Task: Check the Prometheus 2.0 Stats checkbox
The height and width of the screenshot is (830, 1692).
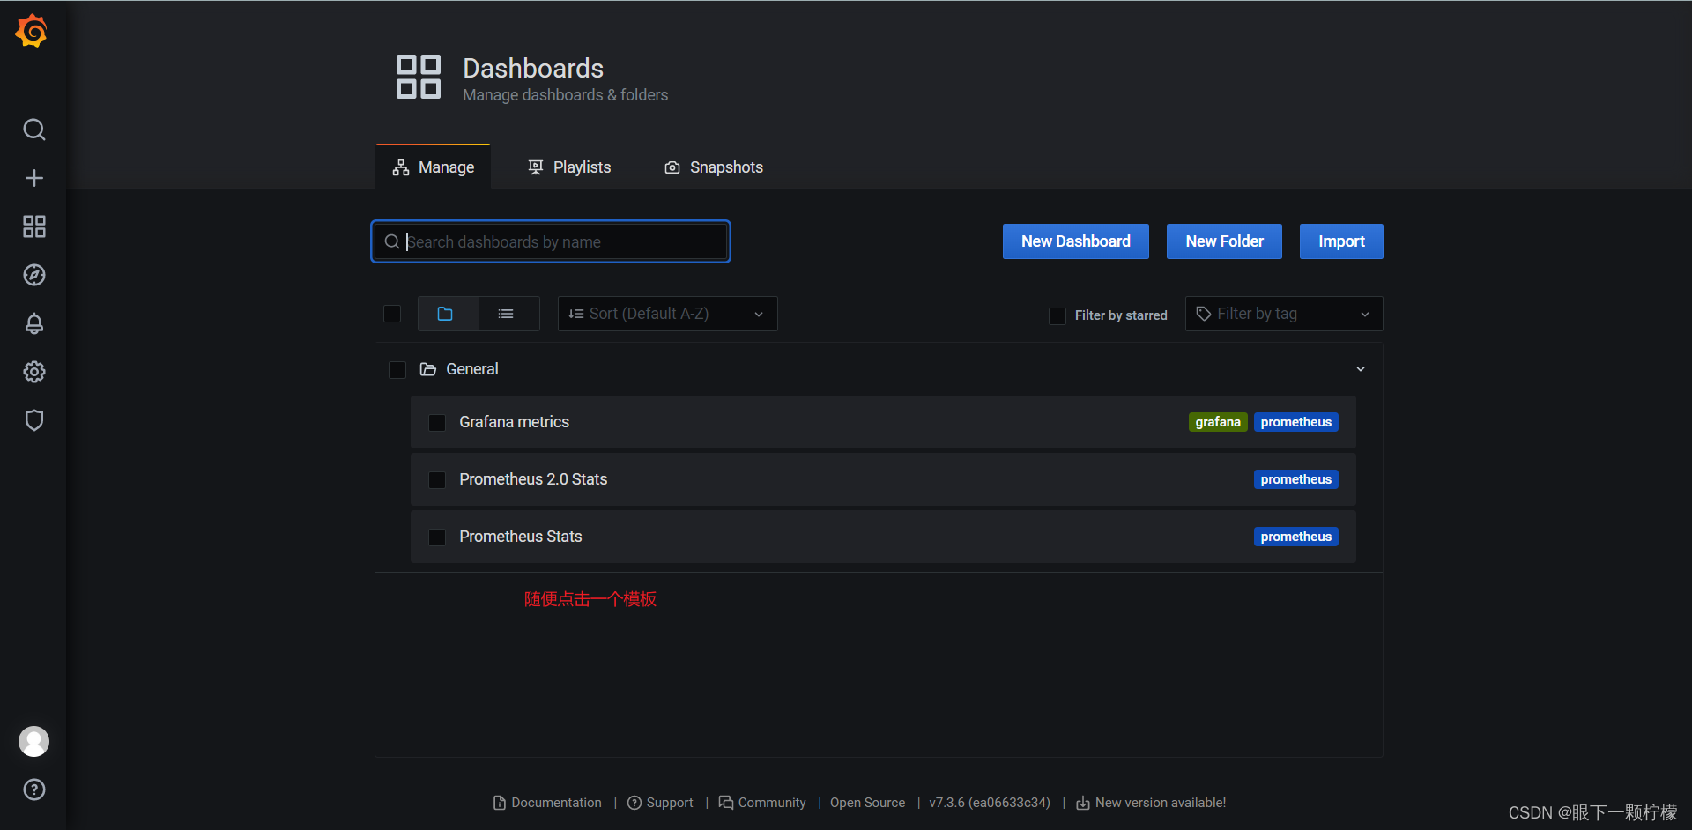Action: tap(437, 479)
